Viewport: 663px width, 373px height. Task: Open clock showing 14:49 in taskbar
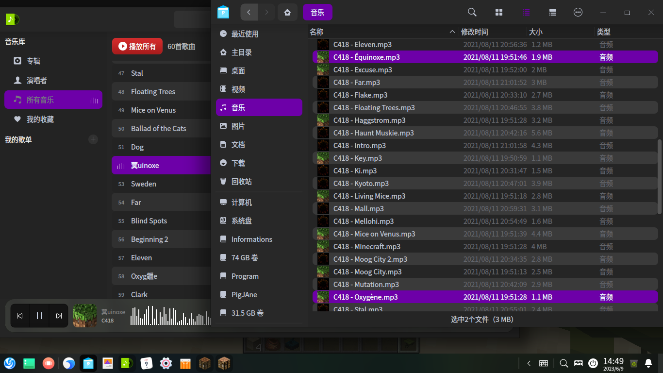(613, 364)
